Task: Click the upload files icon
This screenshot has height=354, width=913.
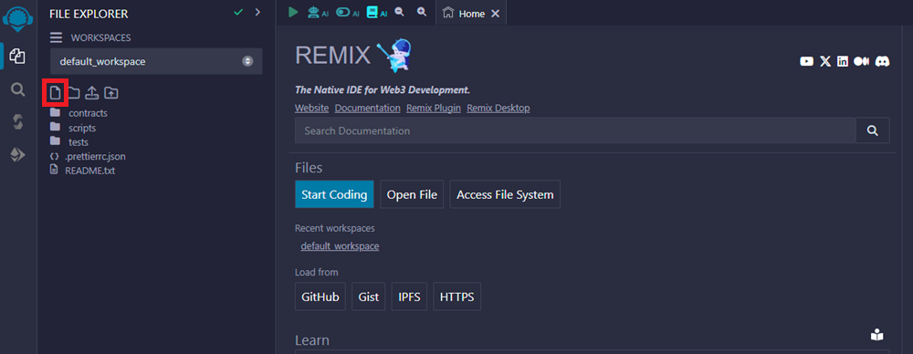Action: coord(92,92)
